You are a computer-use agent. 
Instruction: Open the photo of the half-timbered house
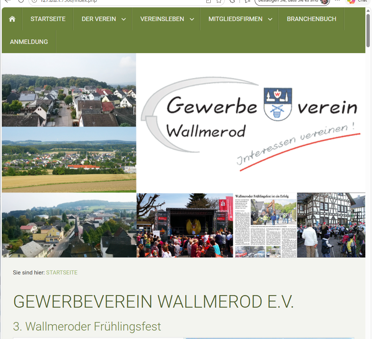click(331, 225)
